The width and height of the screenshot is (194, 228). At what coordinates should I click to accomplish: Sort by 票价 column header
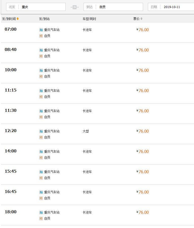point(136,19)
